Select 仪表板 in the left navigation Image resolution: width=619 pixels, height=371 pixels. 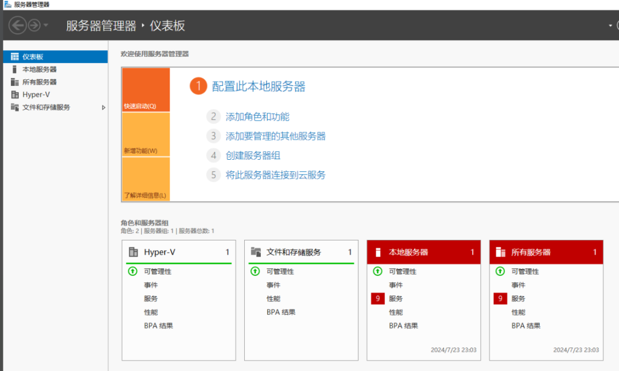tap(55, 57)
